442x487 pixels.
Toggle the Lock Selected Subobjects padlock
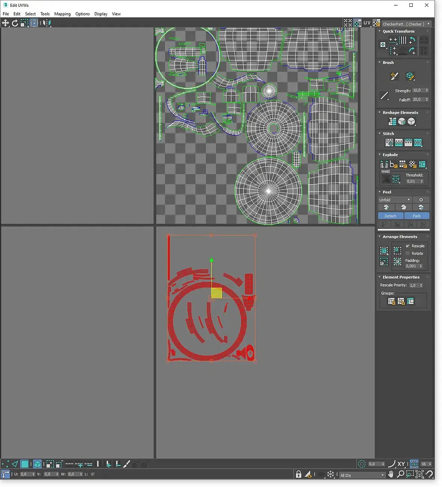click(x=299, y=474)
